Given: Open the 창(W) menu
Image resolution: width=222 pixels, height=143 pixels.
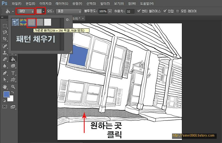Looking at the screenshot, I should (132, 3).
